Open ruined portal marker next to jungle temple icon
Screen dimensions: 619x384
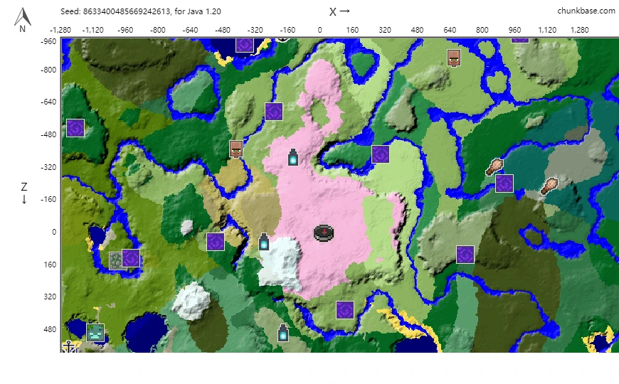pyautogui.click(x=131, y=259)
